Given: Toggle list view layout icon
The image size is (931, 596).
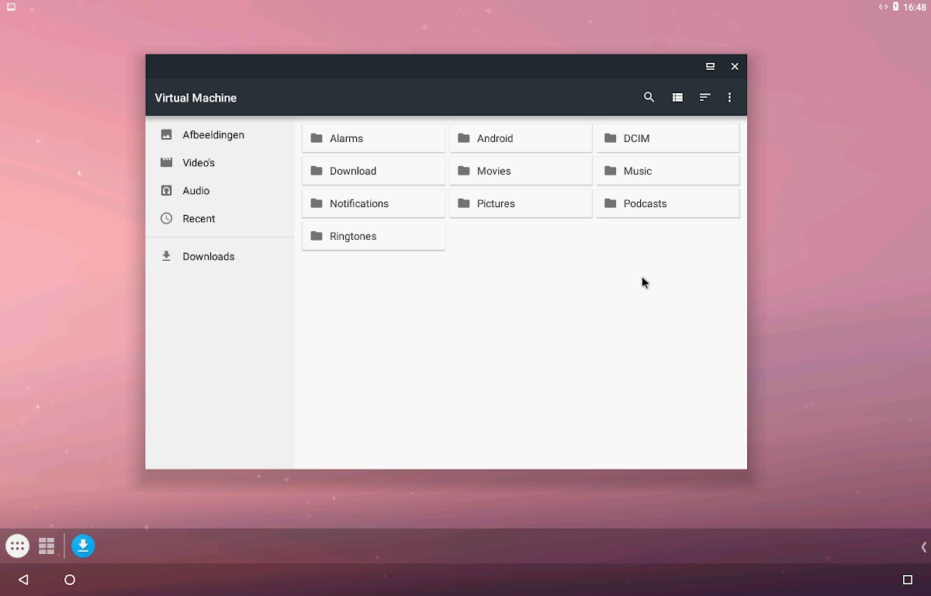Looking at the screenshot, I should click(677, 98).
